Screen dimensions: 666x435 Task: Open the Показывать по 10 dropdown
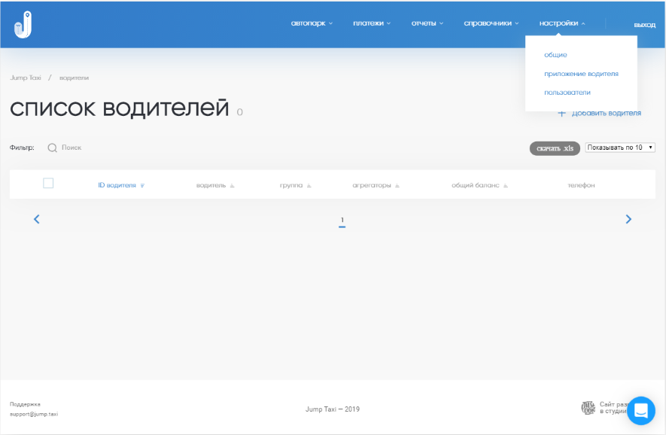coord(620,148)
